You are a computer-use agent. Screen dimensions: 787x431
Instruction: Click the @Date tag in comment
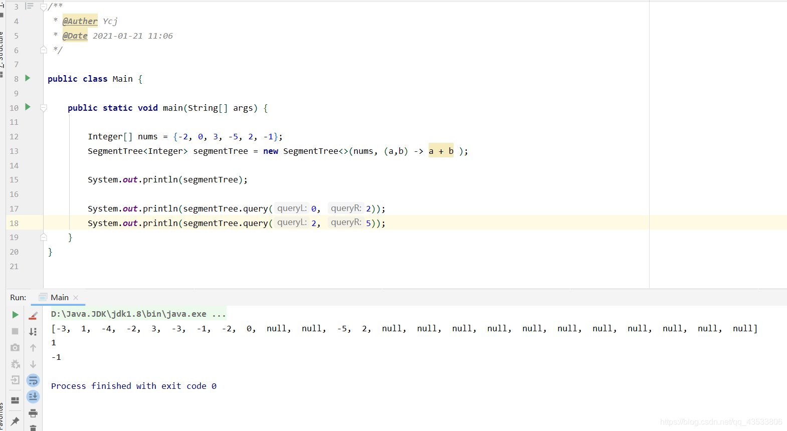tap(75, 36)
